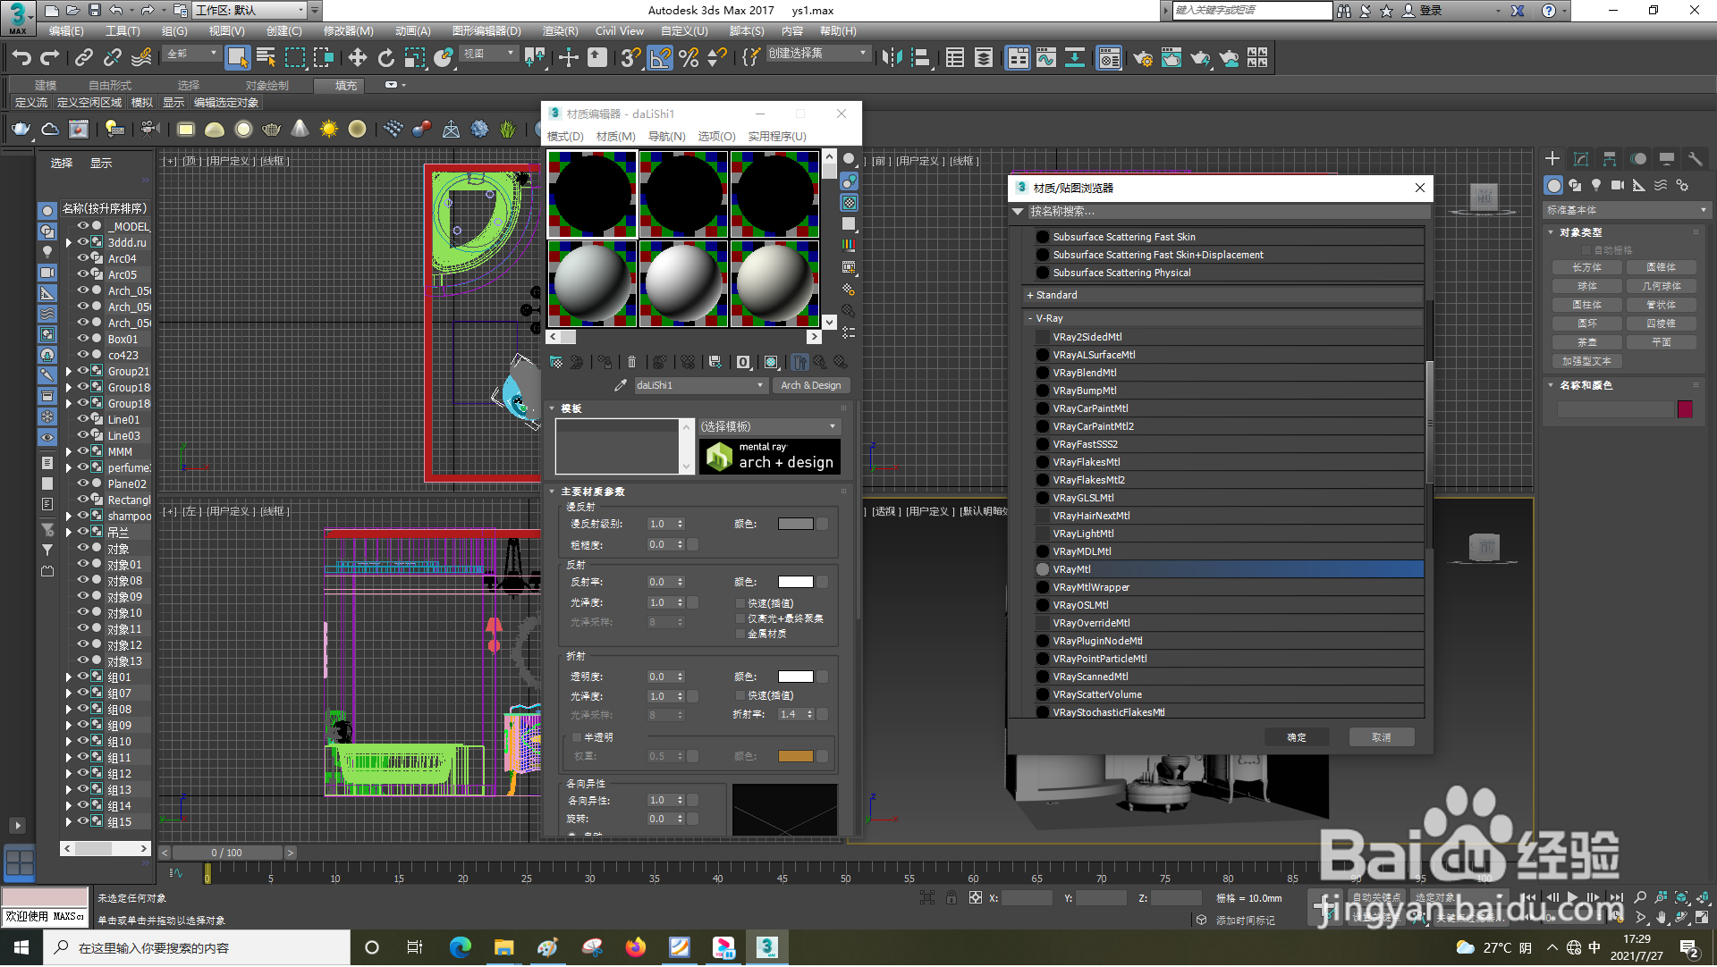Expand the Standard materials group
The height and width of the screenshot is (967, 1717).
pos(1030,295)
